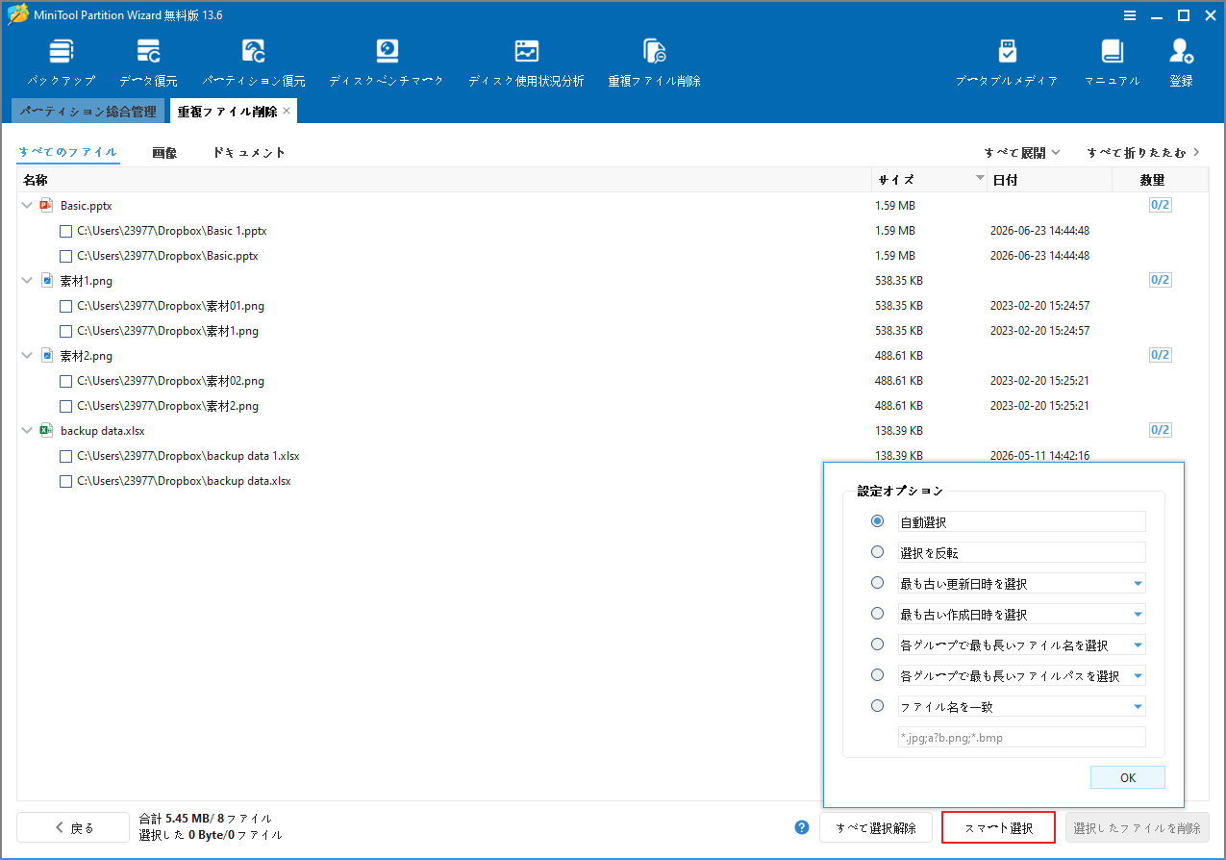Click OK in 設定オプション panel

(1128, 777)
